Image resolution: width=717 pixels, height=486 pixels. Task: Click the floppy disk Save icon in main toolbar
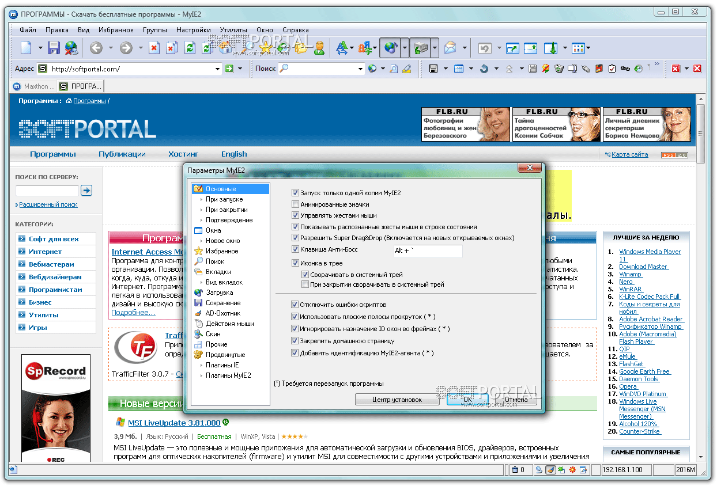pyautogui.click(x=54, y=48)
